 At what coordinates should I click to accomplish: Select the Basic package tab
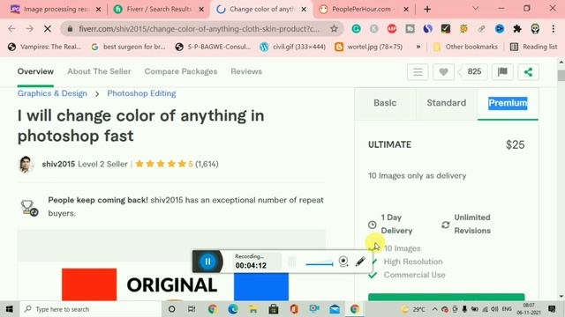point(385,103)
